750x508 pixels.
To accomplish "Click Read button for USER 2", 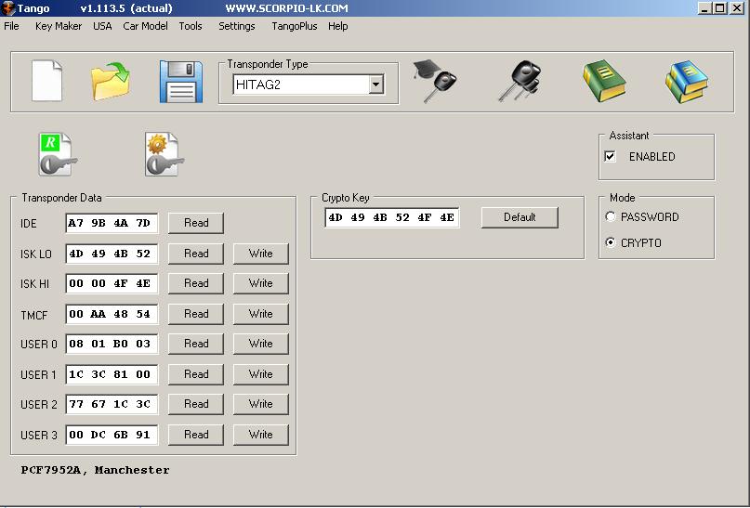I will [x=196, y=404].
